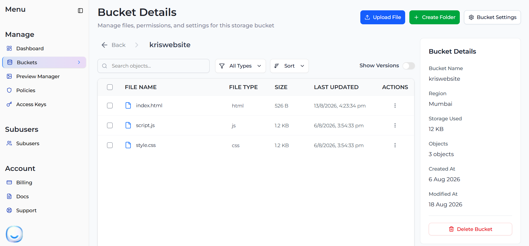Click the LAST UPDATED column header

[336, 87]
